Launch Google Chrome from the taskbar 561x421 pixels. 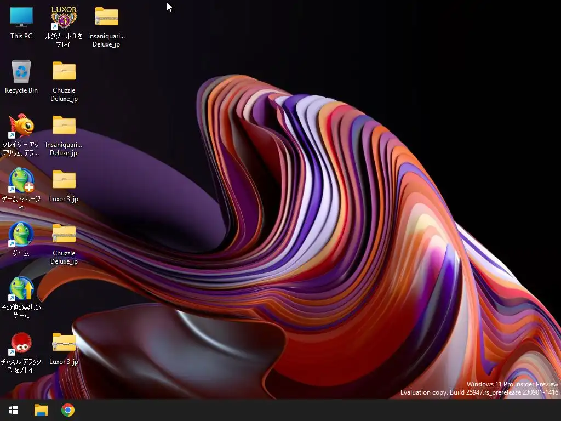[67, 410]
